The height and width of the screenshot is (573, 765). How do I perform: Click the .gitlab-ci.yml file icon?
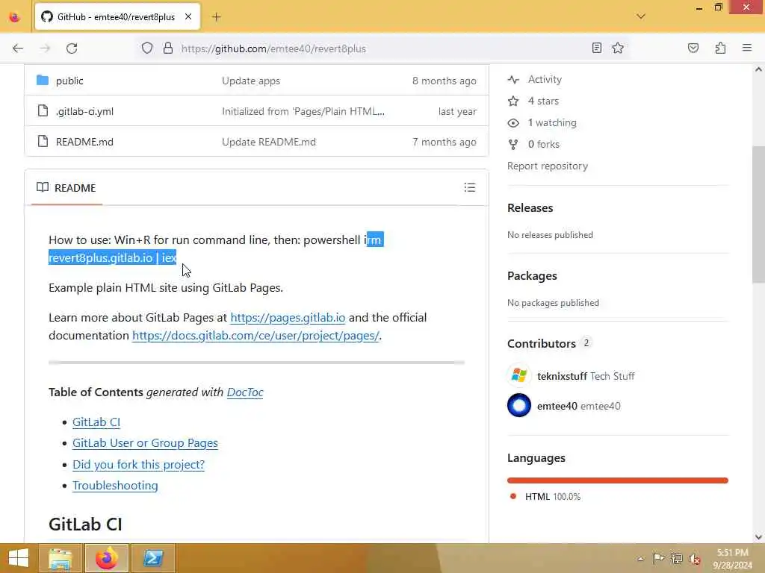[43, 110]
